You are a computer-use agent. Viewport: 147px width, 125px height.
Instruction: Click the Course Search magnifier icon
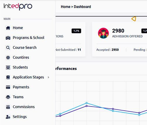point(8,48)
